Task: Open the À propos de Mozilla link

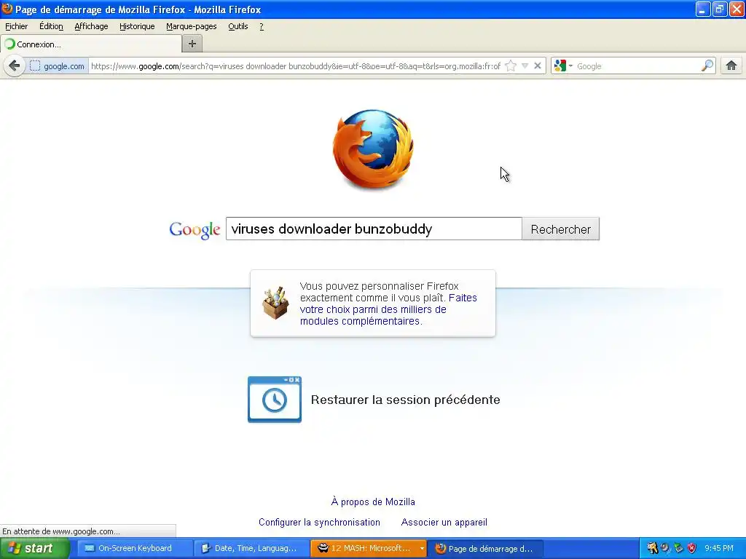Action: pyautogui.click(x=373, y=501)
